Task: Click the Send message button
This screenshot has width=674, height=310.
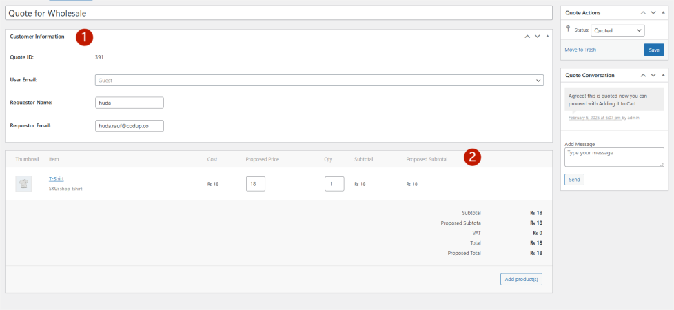Action: click(574, 180)
